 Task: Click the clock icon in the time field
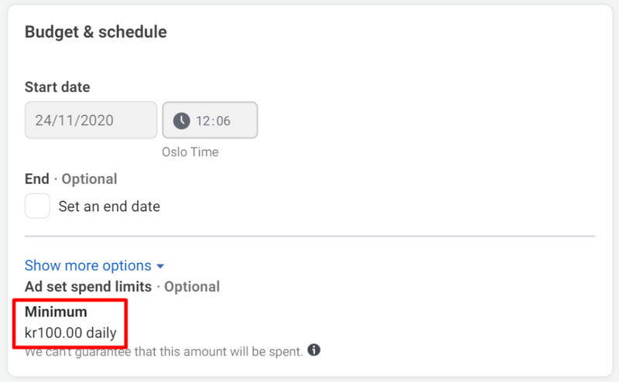[x=181, y=121]
